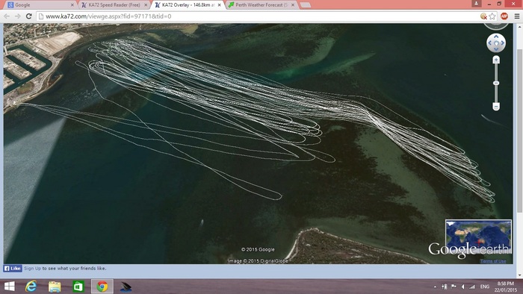This screenshot has width=523, height=294.
Task: Click zoom in plus on Google Earth slider
Action: coord(496,60)
